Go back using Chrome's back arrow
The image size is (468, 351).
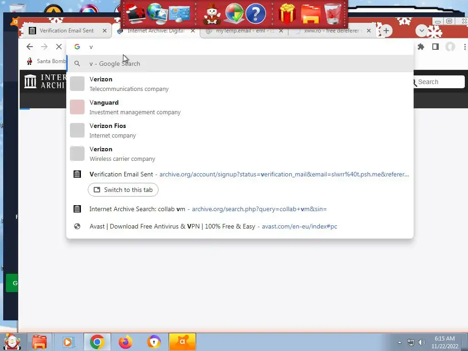tap(30, 47)
